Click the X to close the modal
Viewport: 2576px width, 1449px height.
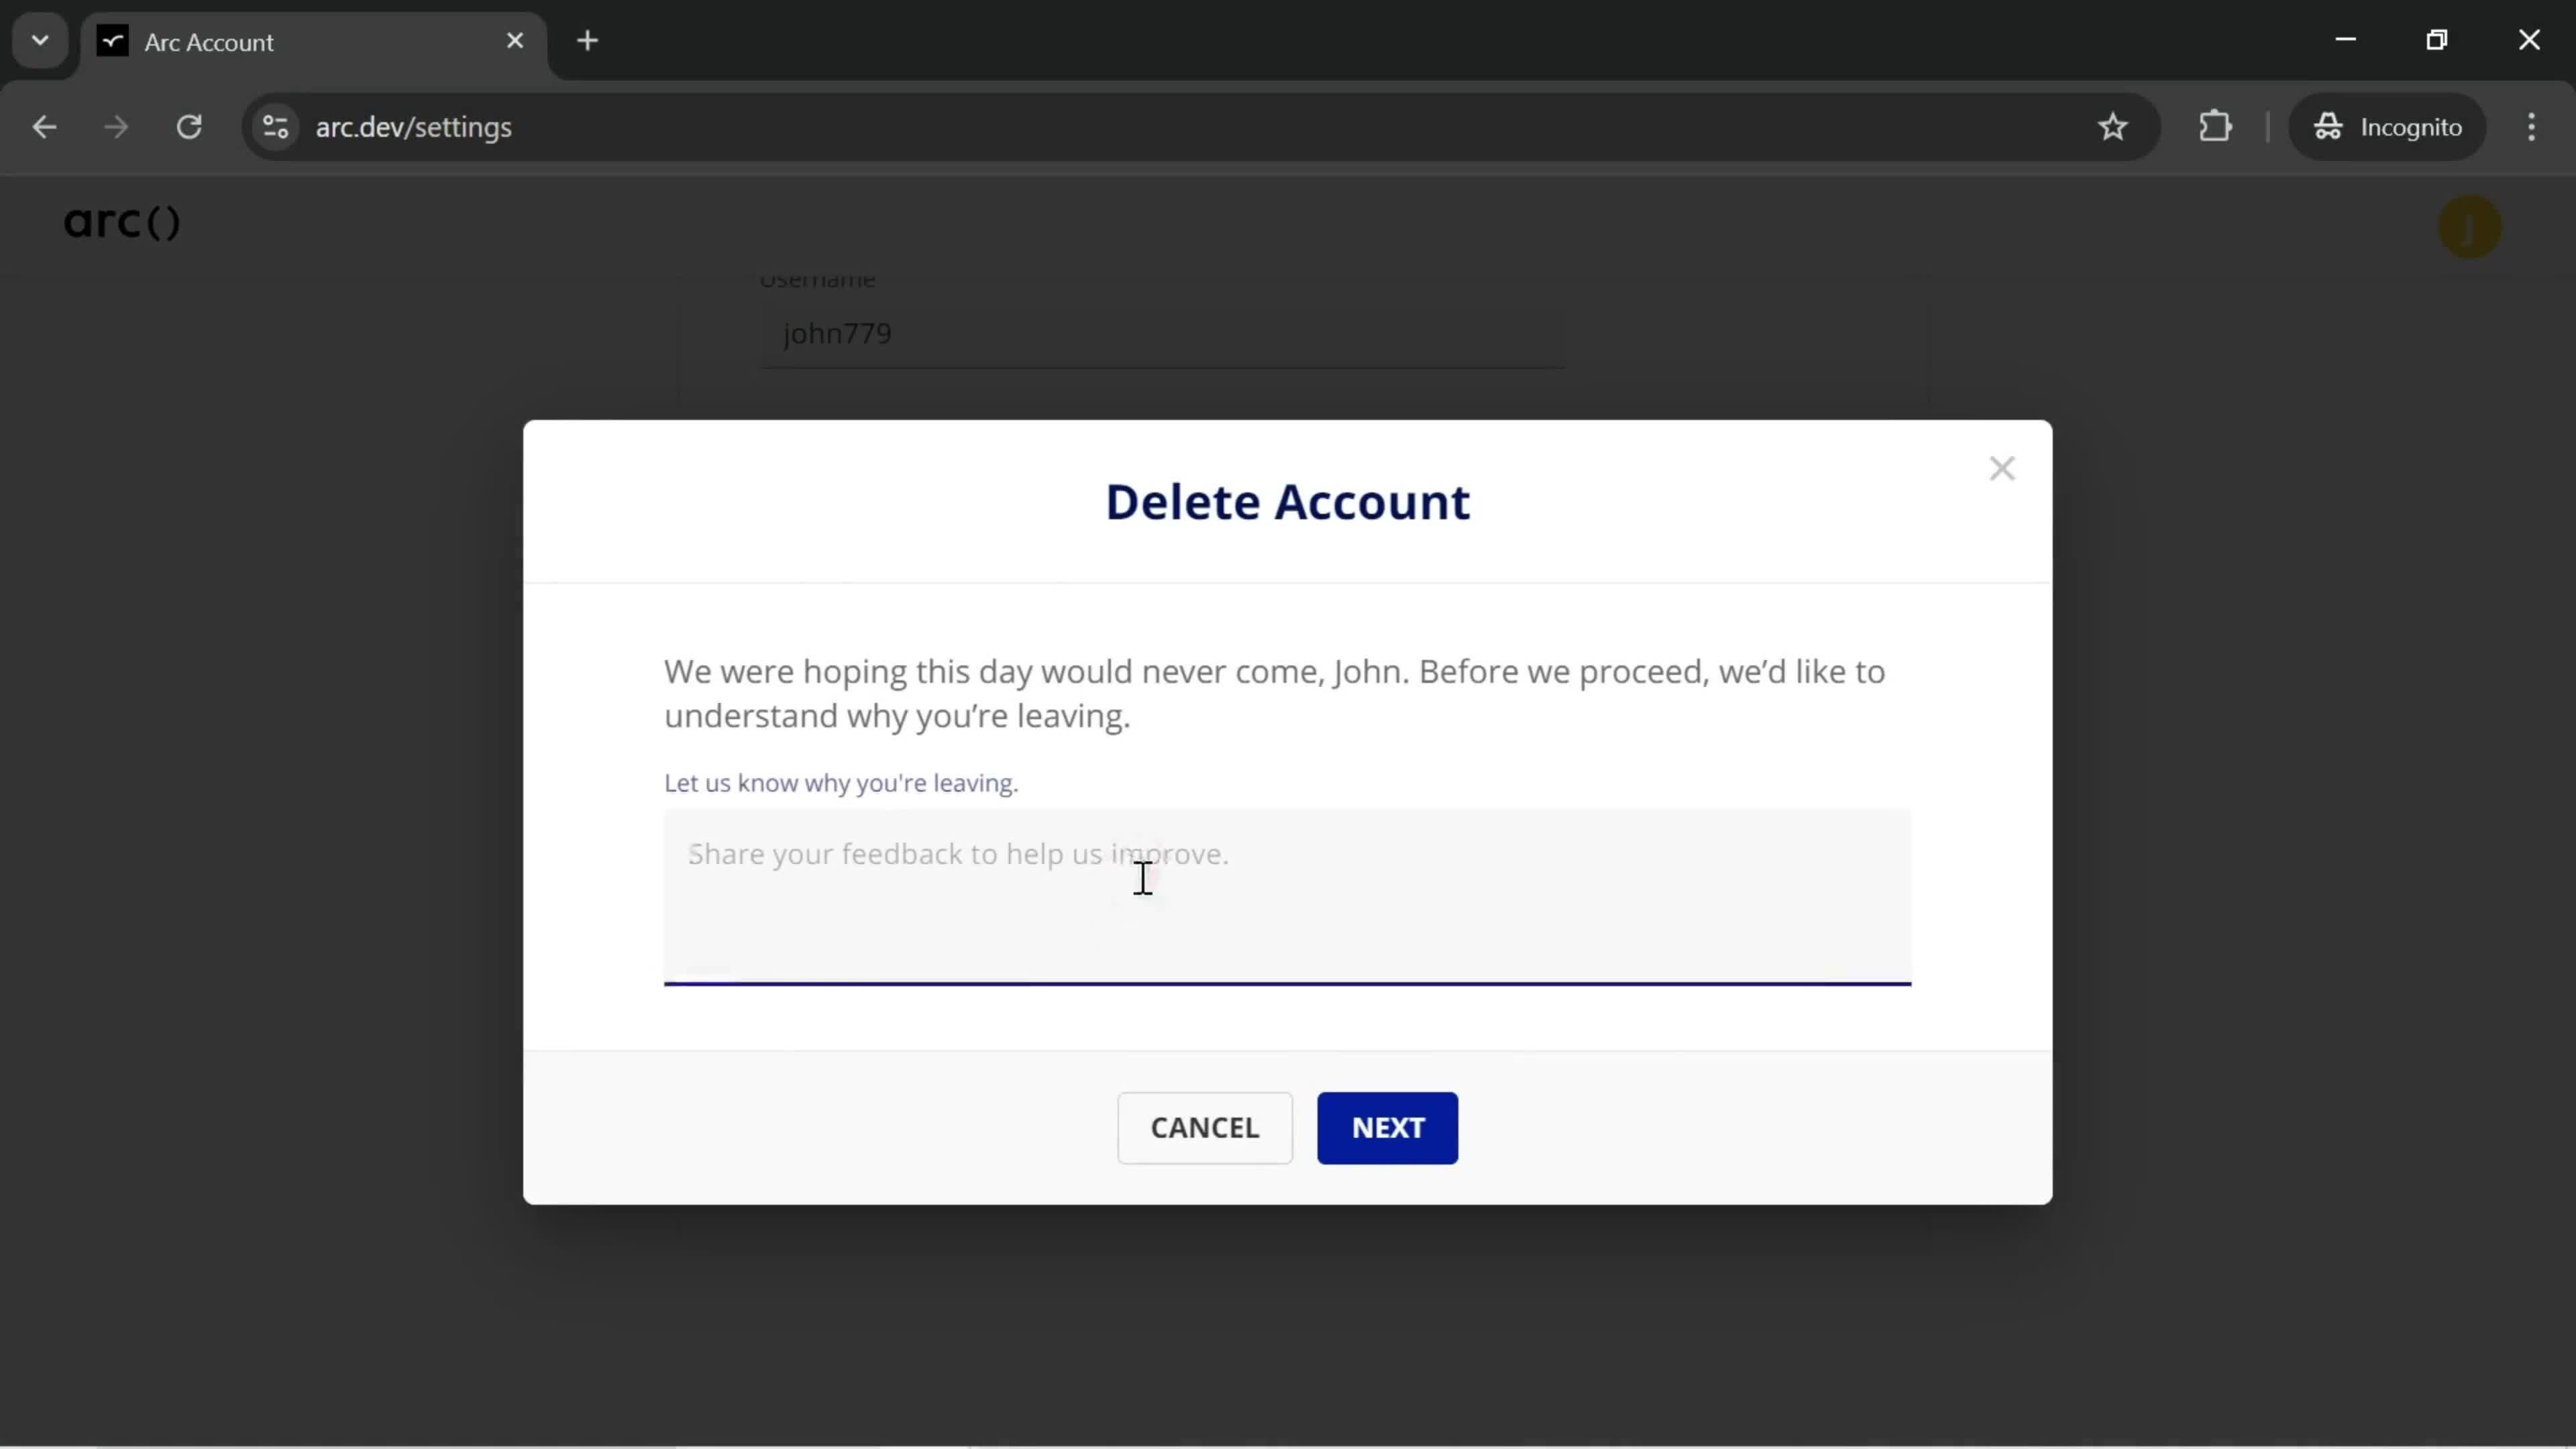point(2002,467)
